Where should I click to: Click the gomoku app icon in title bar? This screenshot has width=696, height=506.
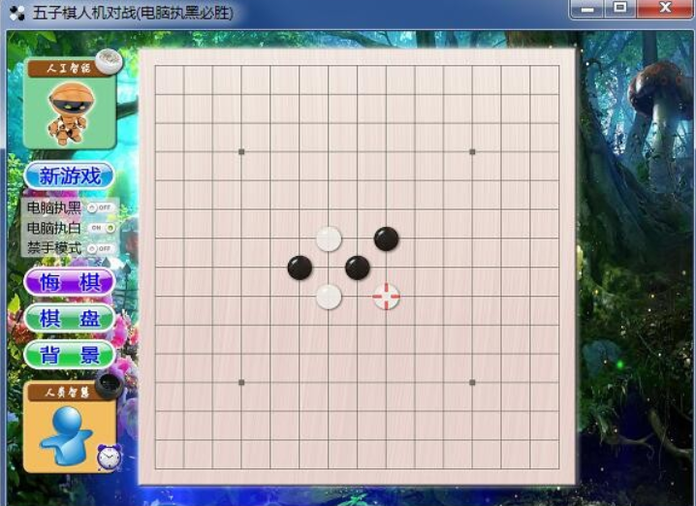pyautogui.click(x=16, y=13)
